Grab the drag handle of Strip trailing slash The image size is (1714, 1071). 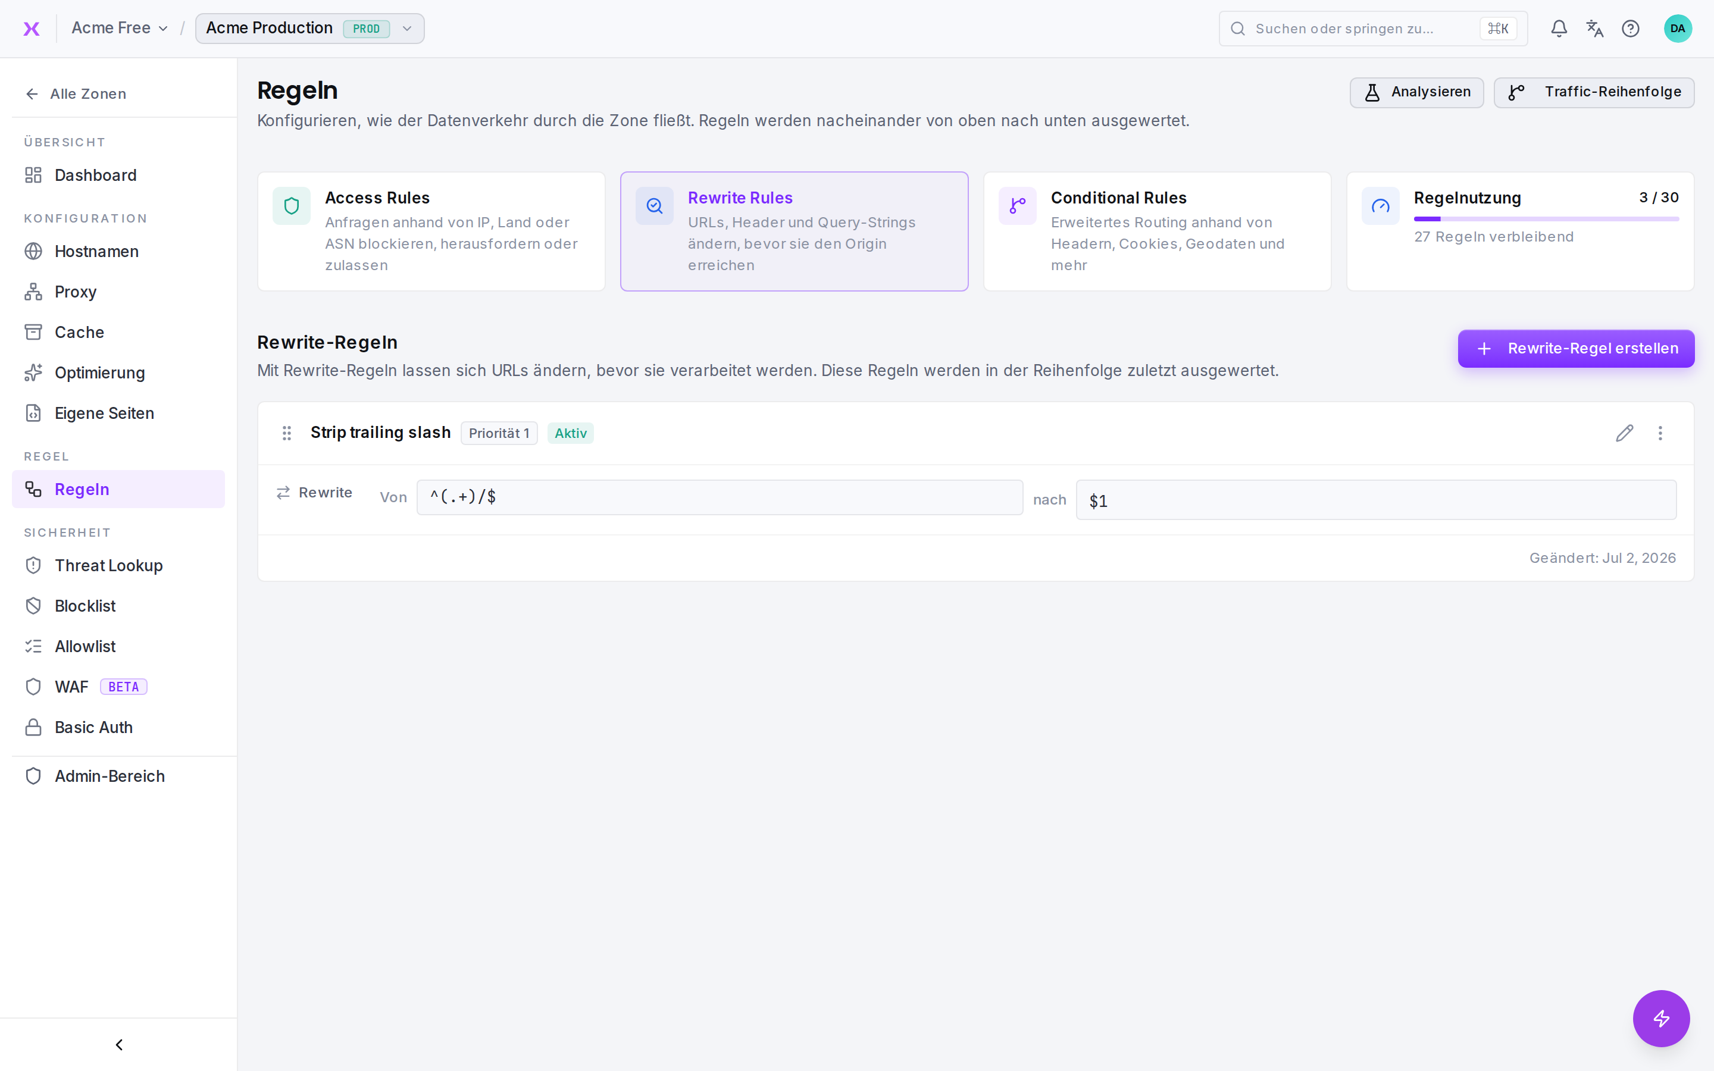pos(287,433)
